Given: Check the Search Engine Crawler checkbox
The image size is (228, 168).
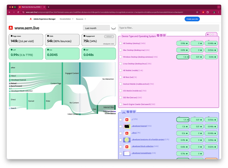Looking at the screenshot, I should 121,104.
